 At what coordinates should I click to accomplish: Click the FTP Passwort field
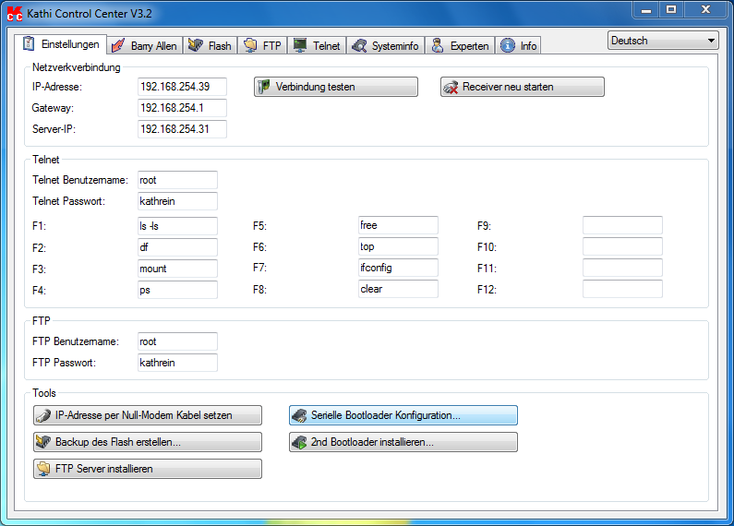pos(177,363)
